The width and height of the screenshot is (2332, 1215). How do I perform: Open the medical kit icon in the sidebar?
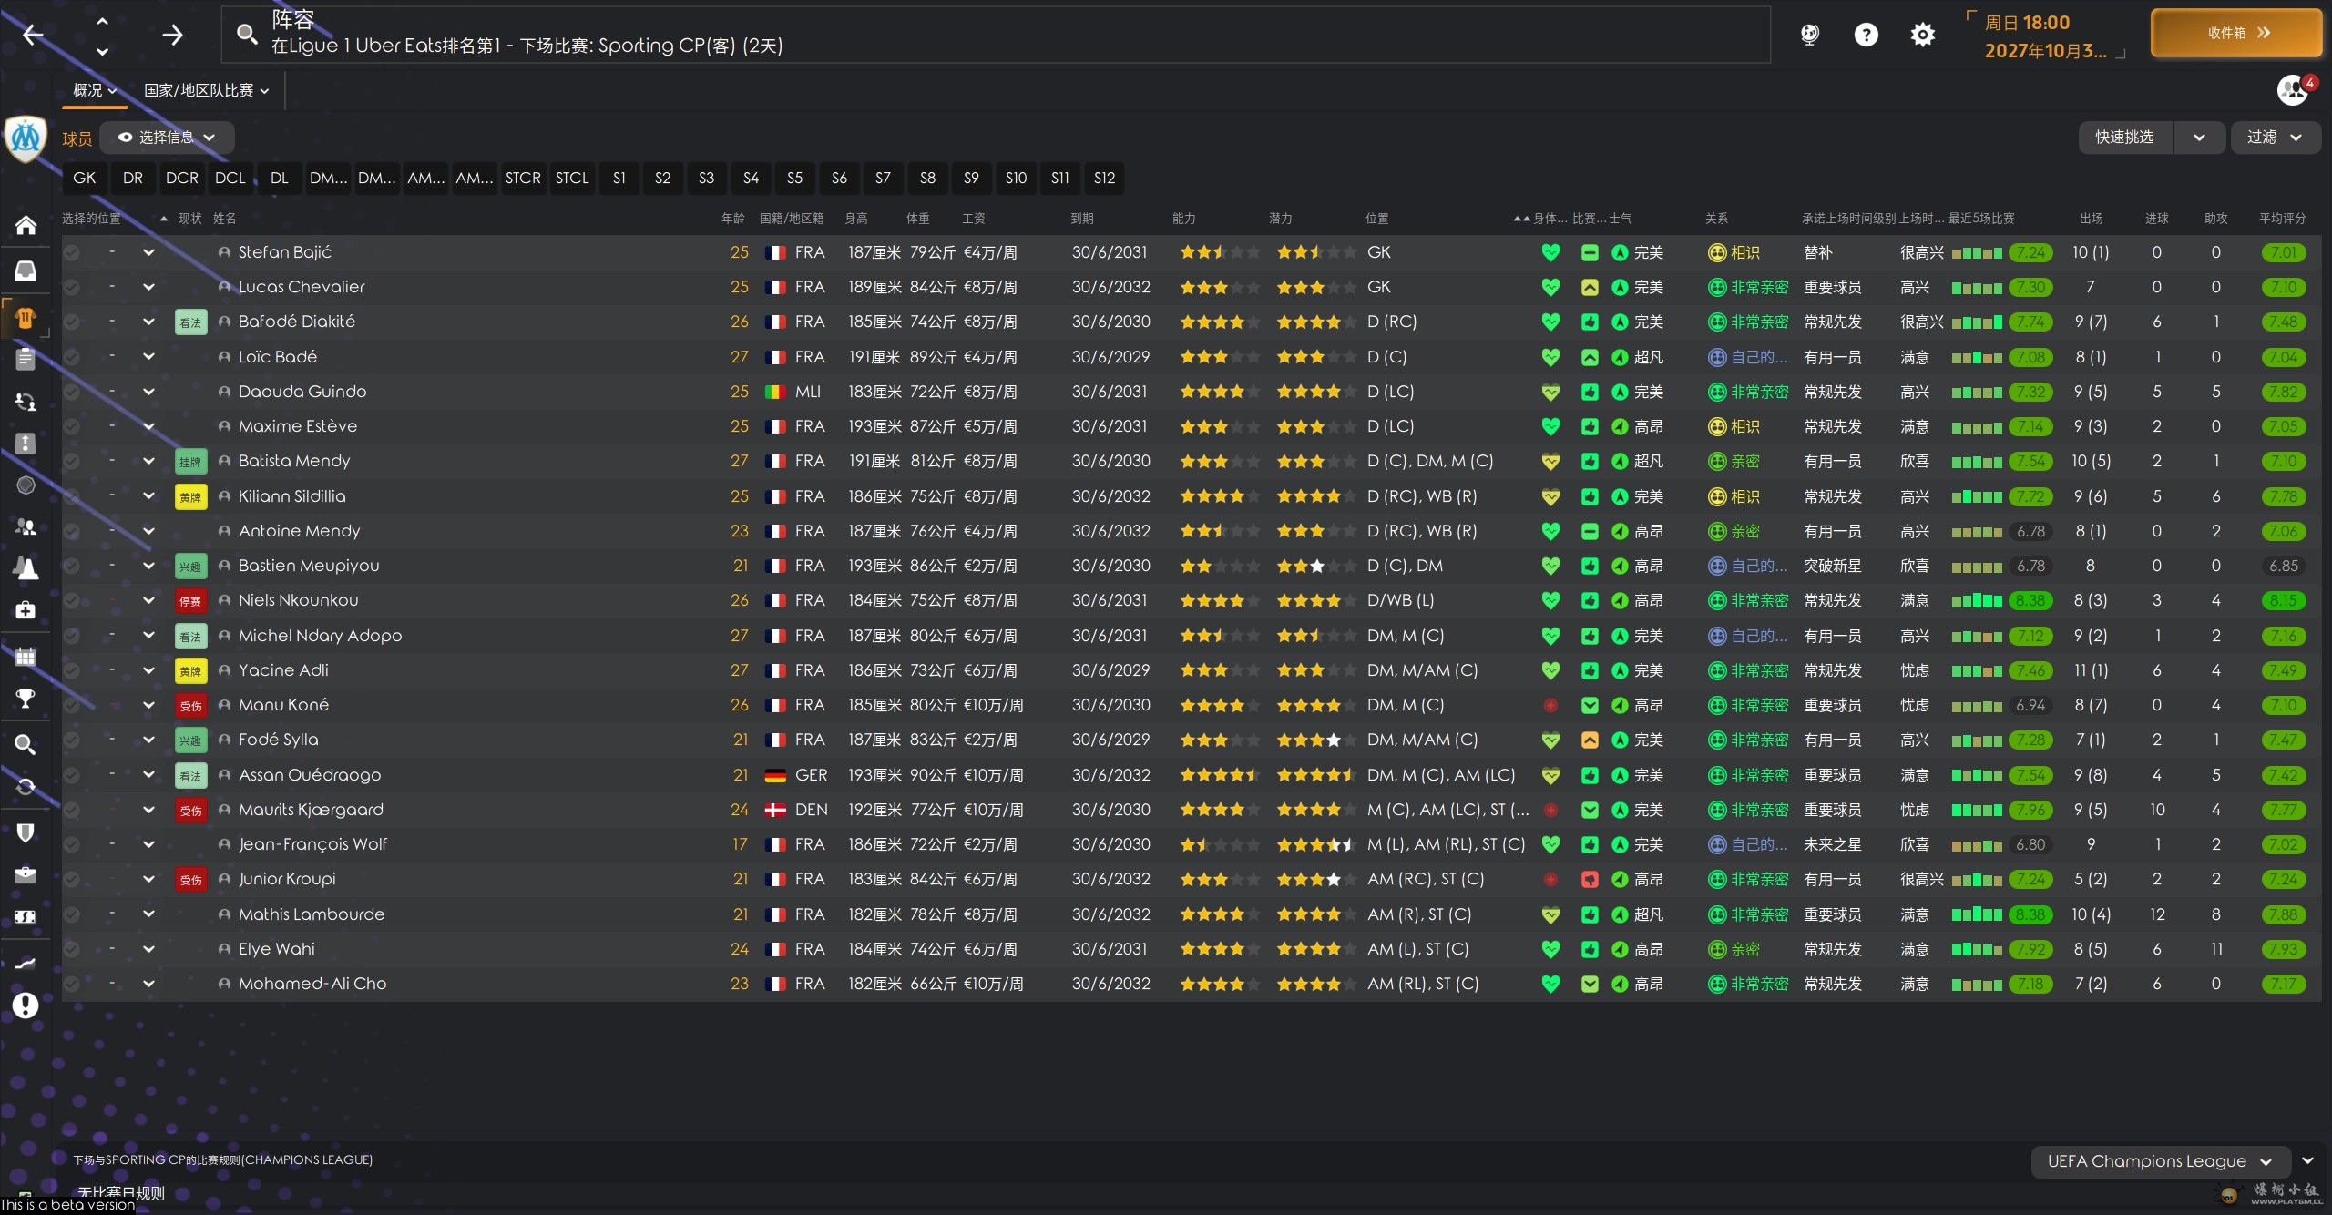26,609
